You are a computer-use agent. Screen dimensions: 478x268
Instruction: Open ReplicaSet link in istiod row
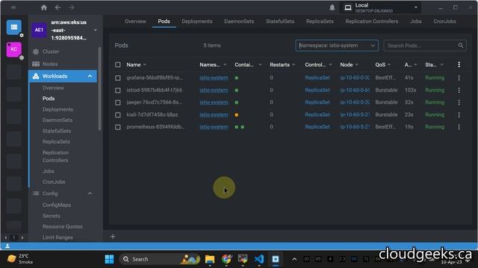(x=317, y=90)
